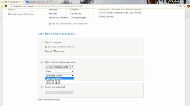Image resolution: width=190 pixels, height=106 pixels.
Task: Open Are you an institution link
Action: click(x=70, y=24)
